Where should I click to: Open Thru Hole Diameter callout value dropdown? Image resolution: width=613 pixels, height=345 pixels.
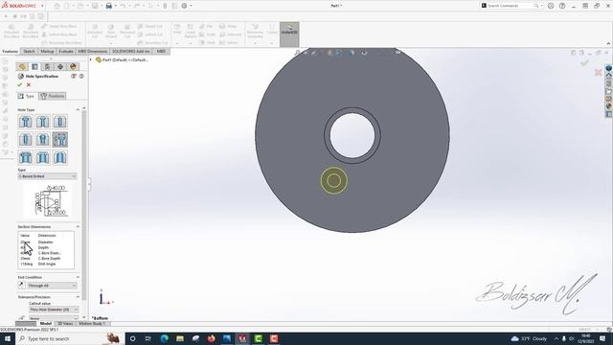(54, 310)
